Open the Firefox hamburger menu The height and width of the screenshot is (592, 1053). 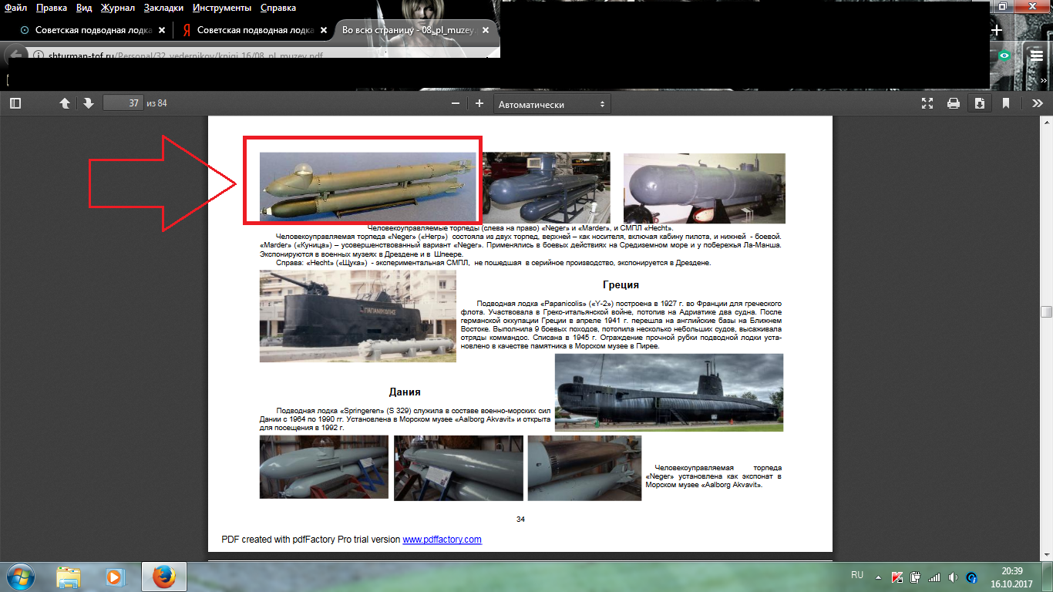click(x=1037, y=55)
